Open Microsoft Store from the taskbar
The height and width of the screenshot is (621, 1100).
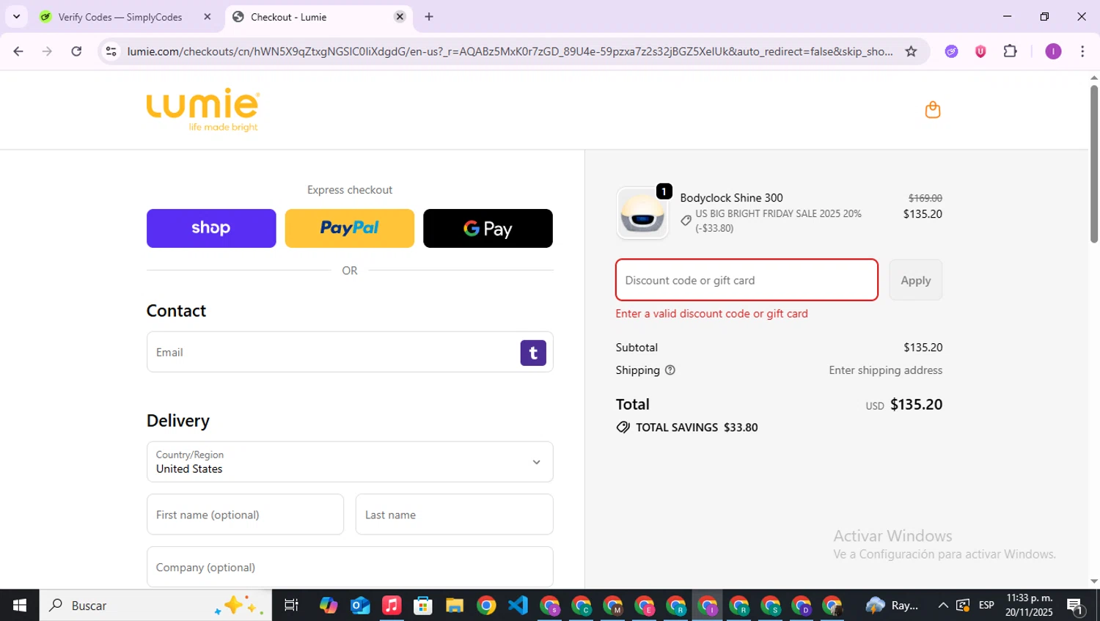(x=423, y=606)
